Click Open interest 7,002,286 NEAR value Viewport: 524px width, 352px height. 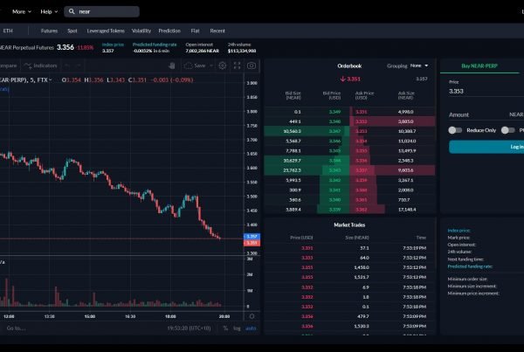point(203,51)
